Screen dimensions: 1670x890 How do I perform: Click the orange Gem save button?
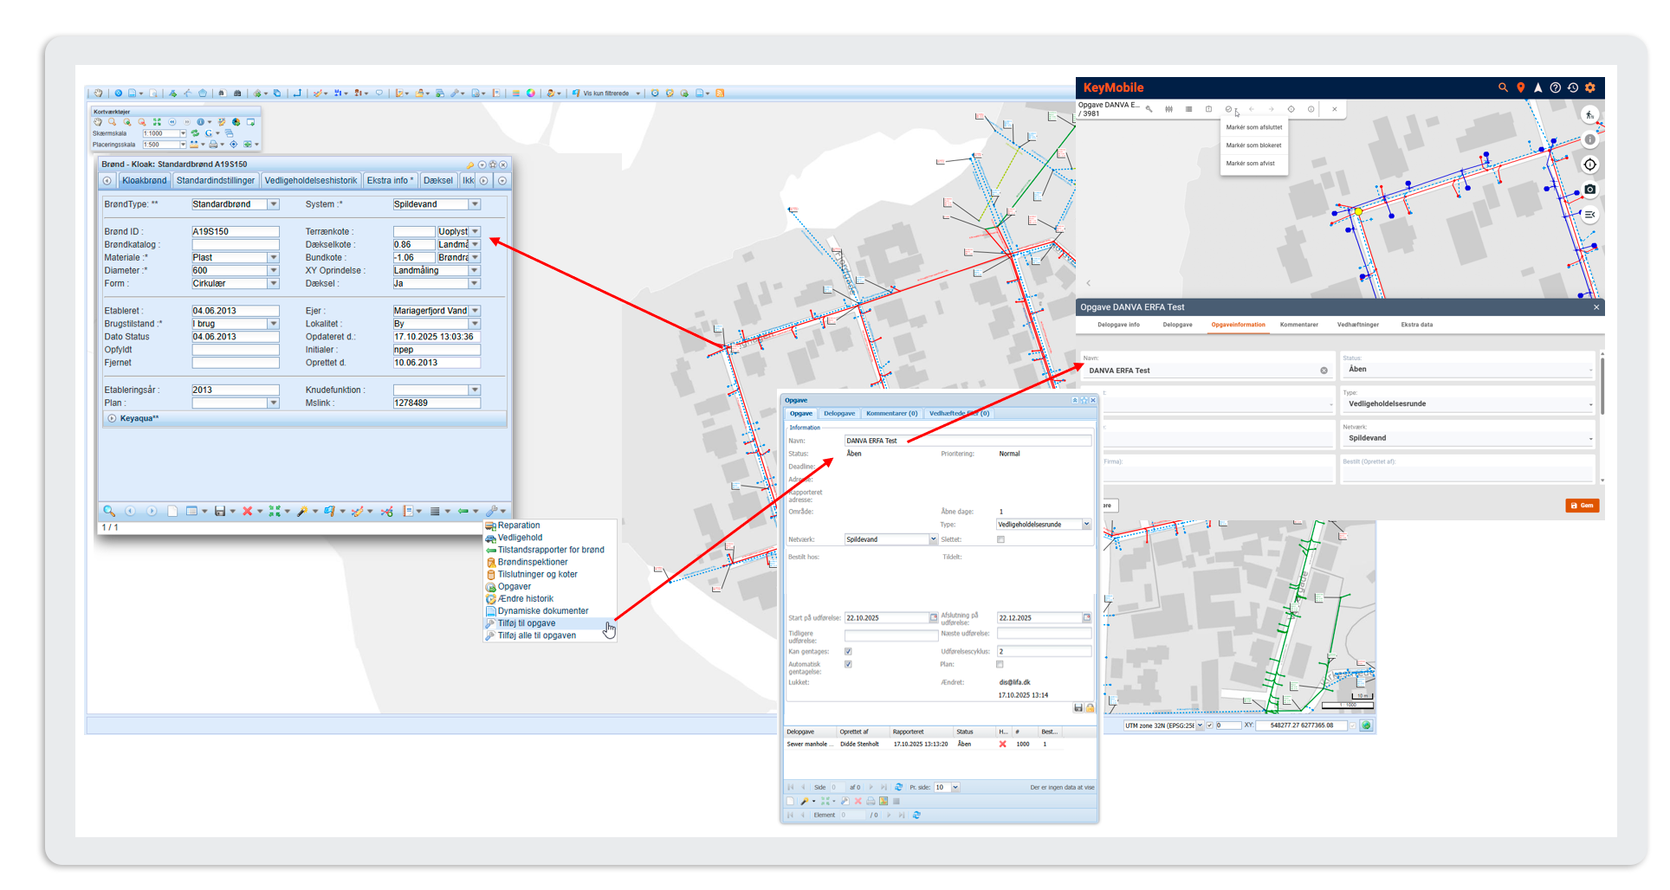point(1582,506)
